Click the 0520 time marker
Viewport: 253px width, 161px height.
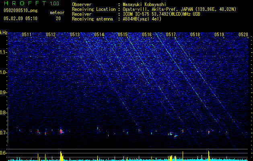[x=243, y=35]
